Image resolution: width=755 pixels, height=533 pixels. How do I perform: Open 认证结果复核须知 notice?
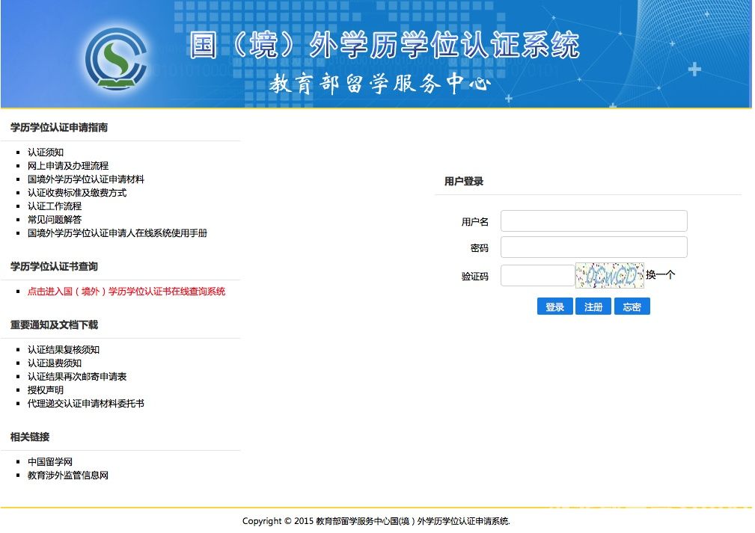(x=64, y=350)
